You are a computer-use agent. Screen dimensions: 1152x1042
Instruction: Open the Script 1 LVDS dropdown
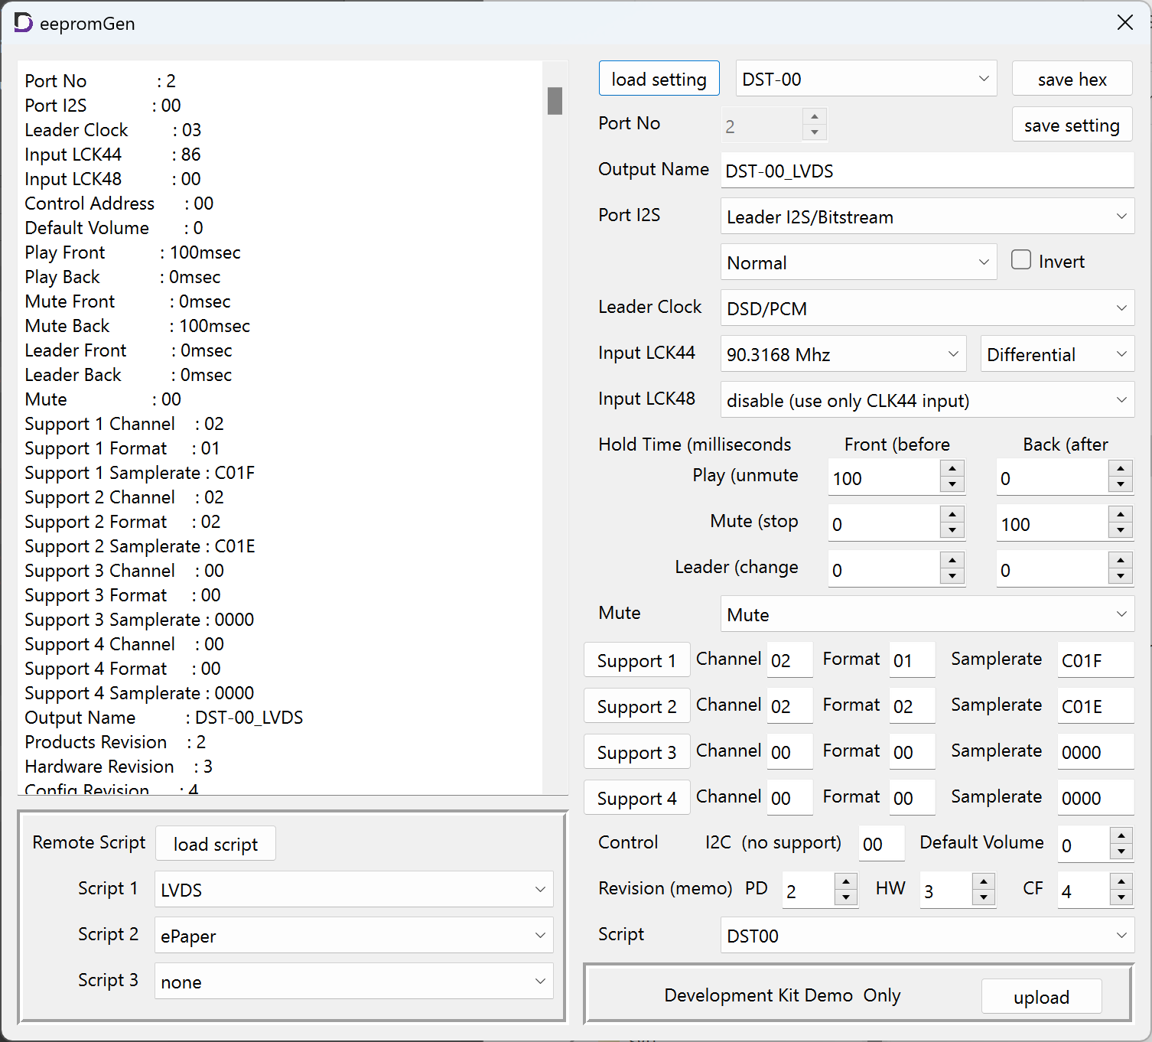pyautogui.click(x=353, y=890)
